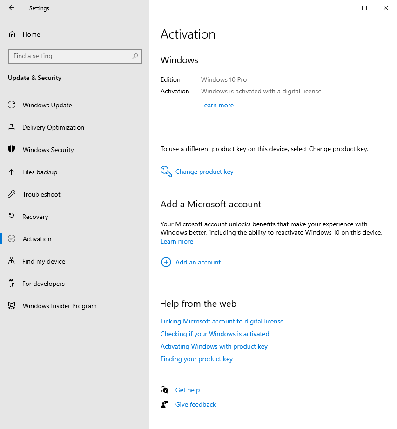This screenshot has width=397, height=429.
Task: Go to Settings Home
Action: click(31, 34)
